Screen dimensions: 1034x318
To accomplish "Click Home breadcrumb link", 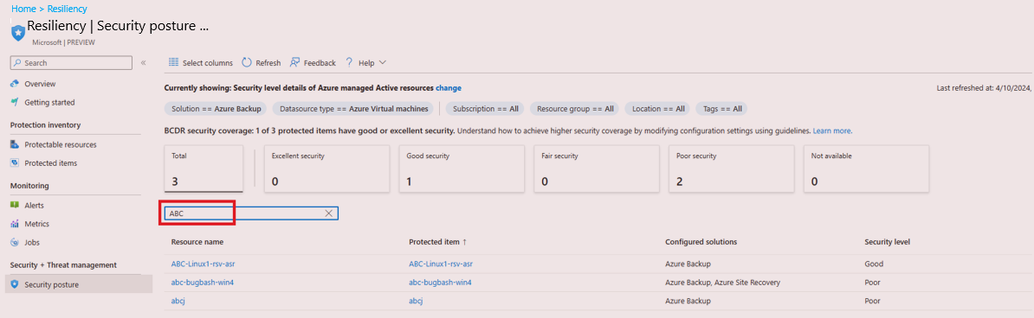I will pos(23,10).
